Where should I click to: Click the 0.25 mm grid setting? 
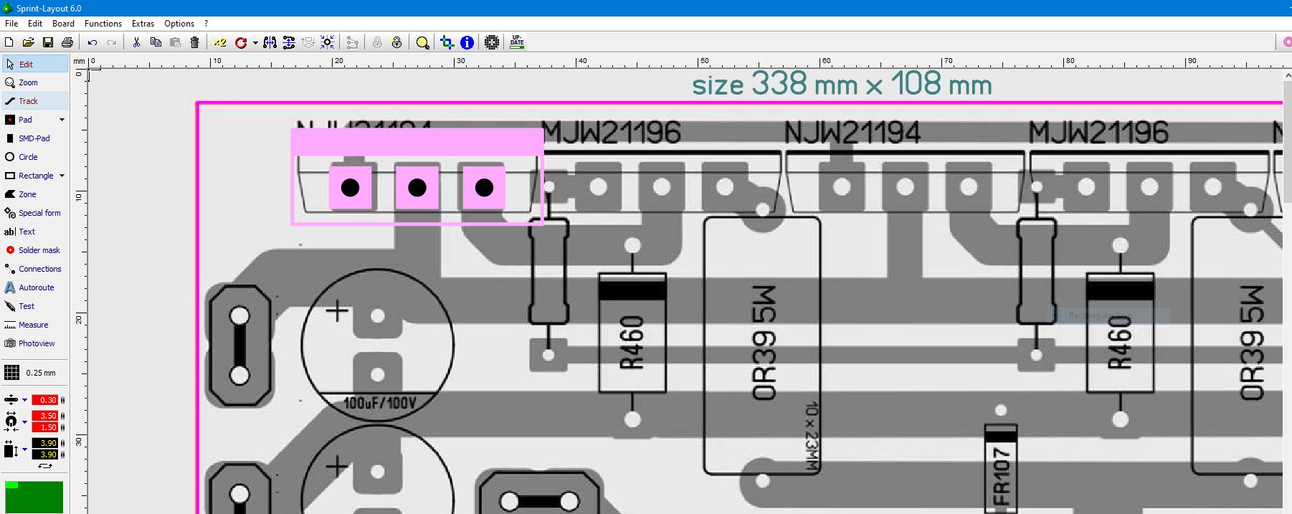(x=30, y=373)
